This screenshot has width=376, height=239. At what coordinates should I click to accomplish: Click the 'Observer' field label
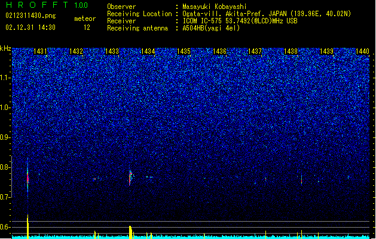tap(121, 7)
